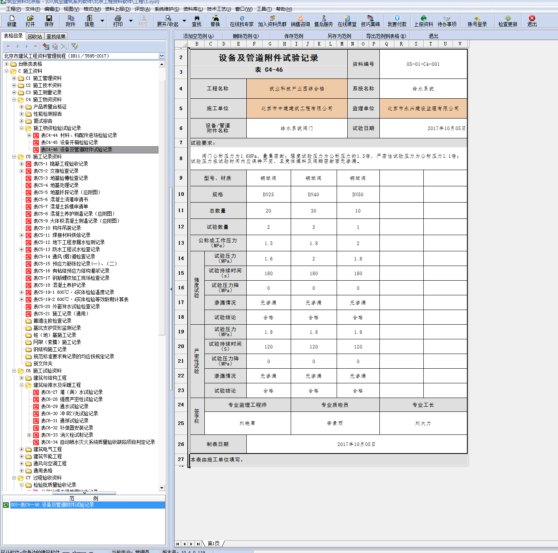Open the 待办事项 to-do icon
The image size is (558, 553).
pyautogui.click(x=447, y=21)
